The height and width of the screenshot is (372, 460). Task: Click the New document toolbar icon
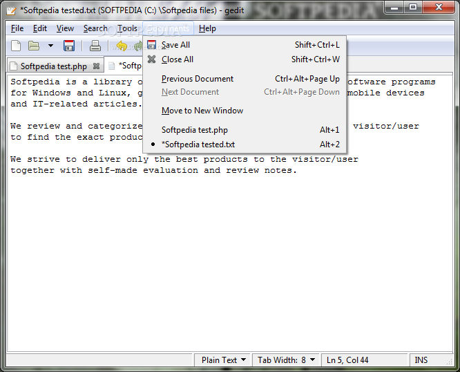click(16, 46)
